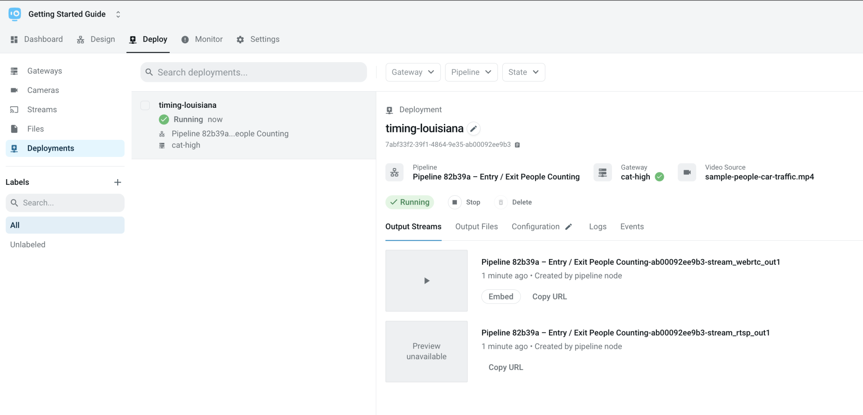Screen dimensions: 863x415
Task: Click the Streams cast icon
Action: pos(14,109)
